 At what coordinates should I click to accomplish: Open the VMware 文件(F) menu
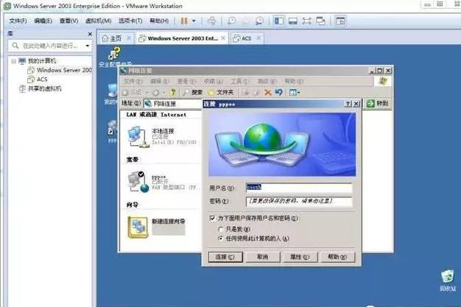tap(18, 21)
